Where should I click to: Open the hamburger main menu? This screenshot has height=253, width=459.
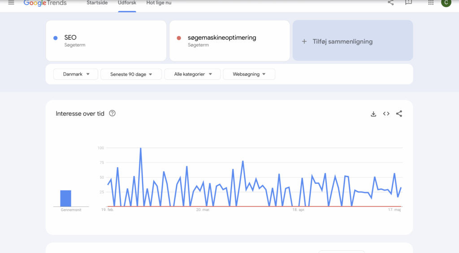[x=11, y=3]
